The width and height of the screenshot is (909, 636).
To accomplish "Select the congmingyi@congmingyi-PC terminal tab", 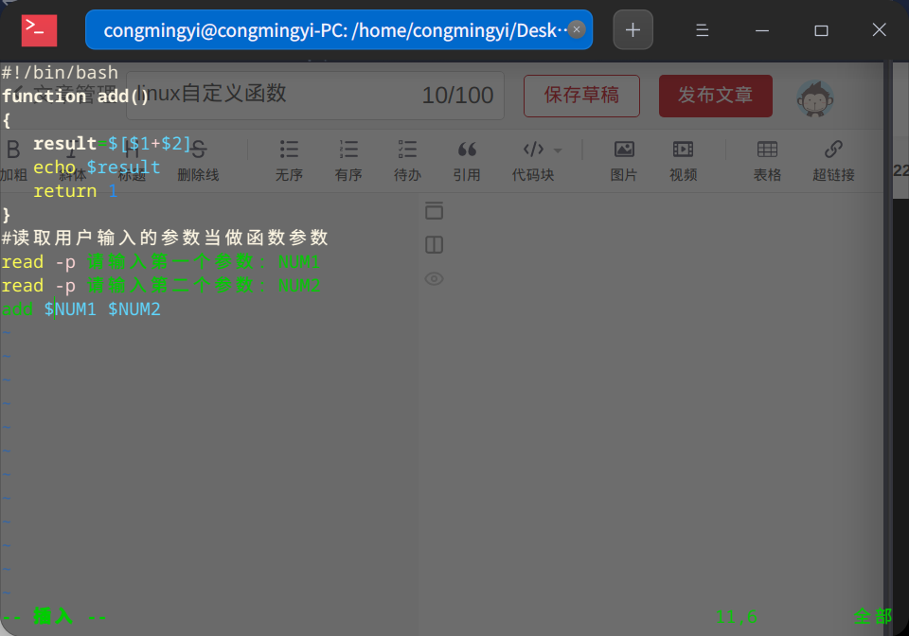I will [x=339, y=29].
